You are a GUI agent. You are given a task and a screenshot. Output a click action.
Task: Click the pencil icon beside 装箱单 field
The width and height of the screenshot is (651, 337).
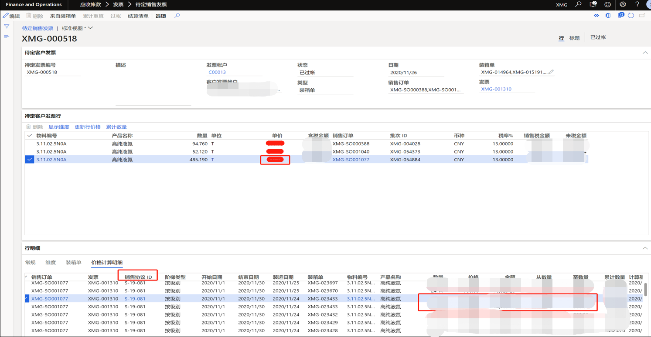click(551, 72)
